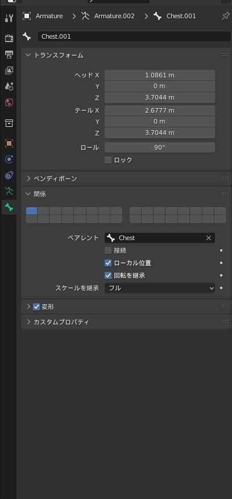Viewport: 232px width, 499px height.
Task: Clear the parent bone with the X
Action: coord(209,238)
